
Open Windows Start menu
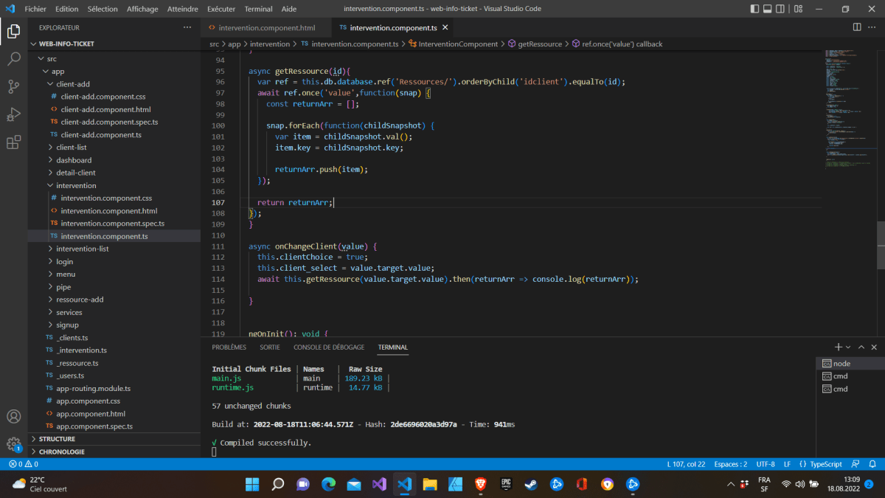click(252, 484)
